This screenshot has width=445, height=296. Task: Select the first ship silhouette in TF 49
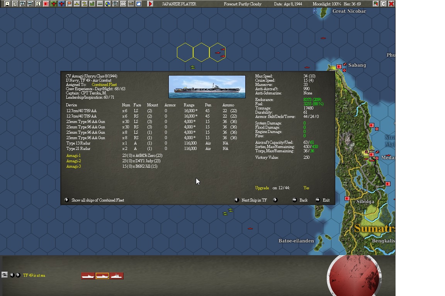[88, 276]
